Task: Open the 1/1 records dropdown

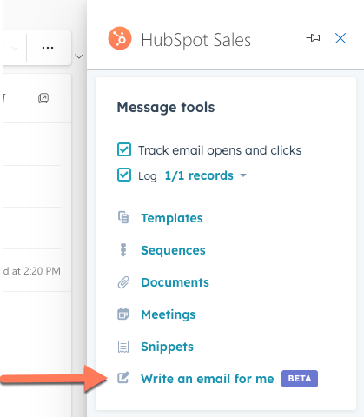Action: coord(205,175)
